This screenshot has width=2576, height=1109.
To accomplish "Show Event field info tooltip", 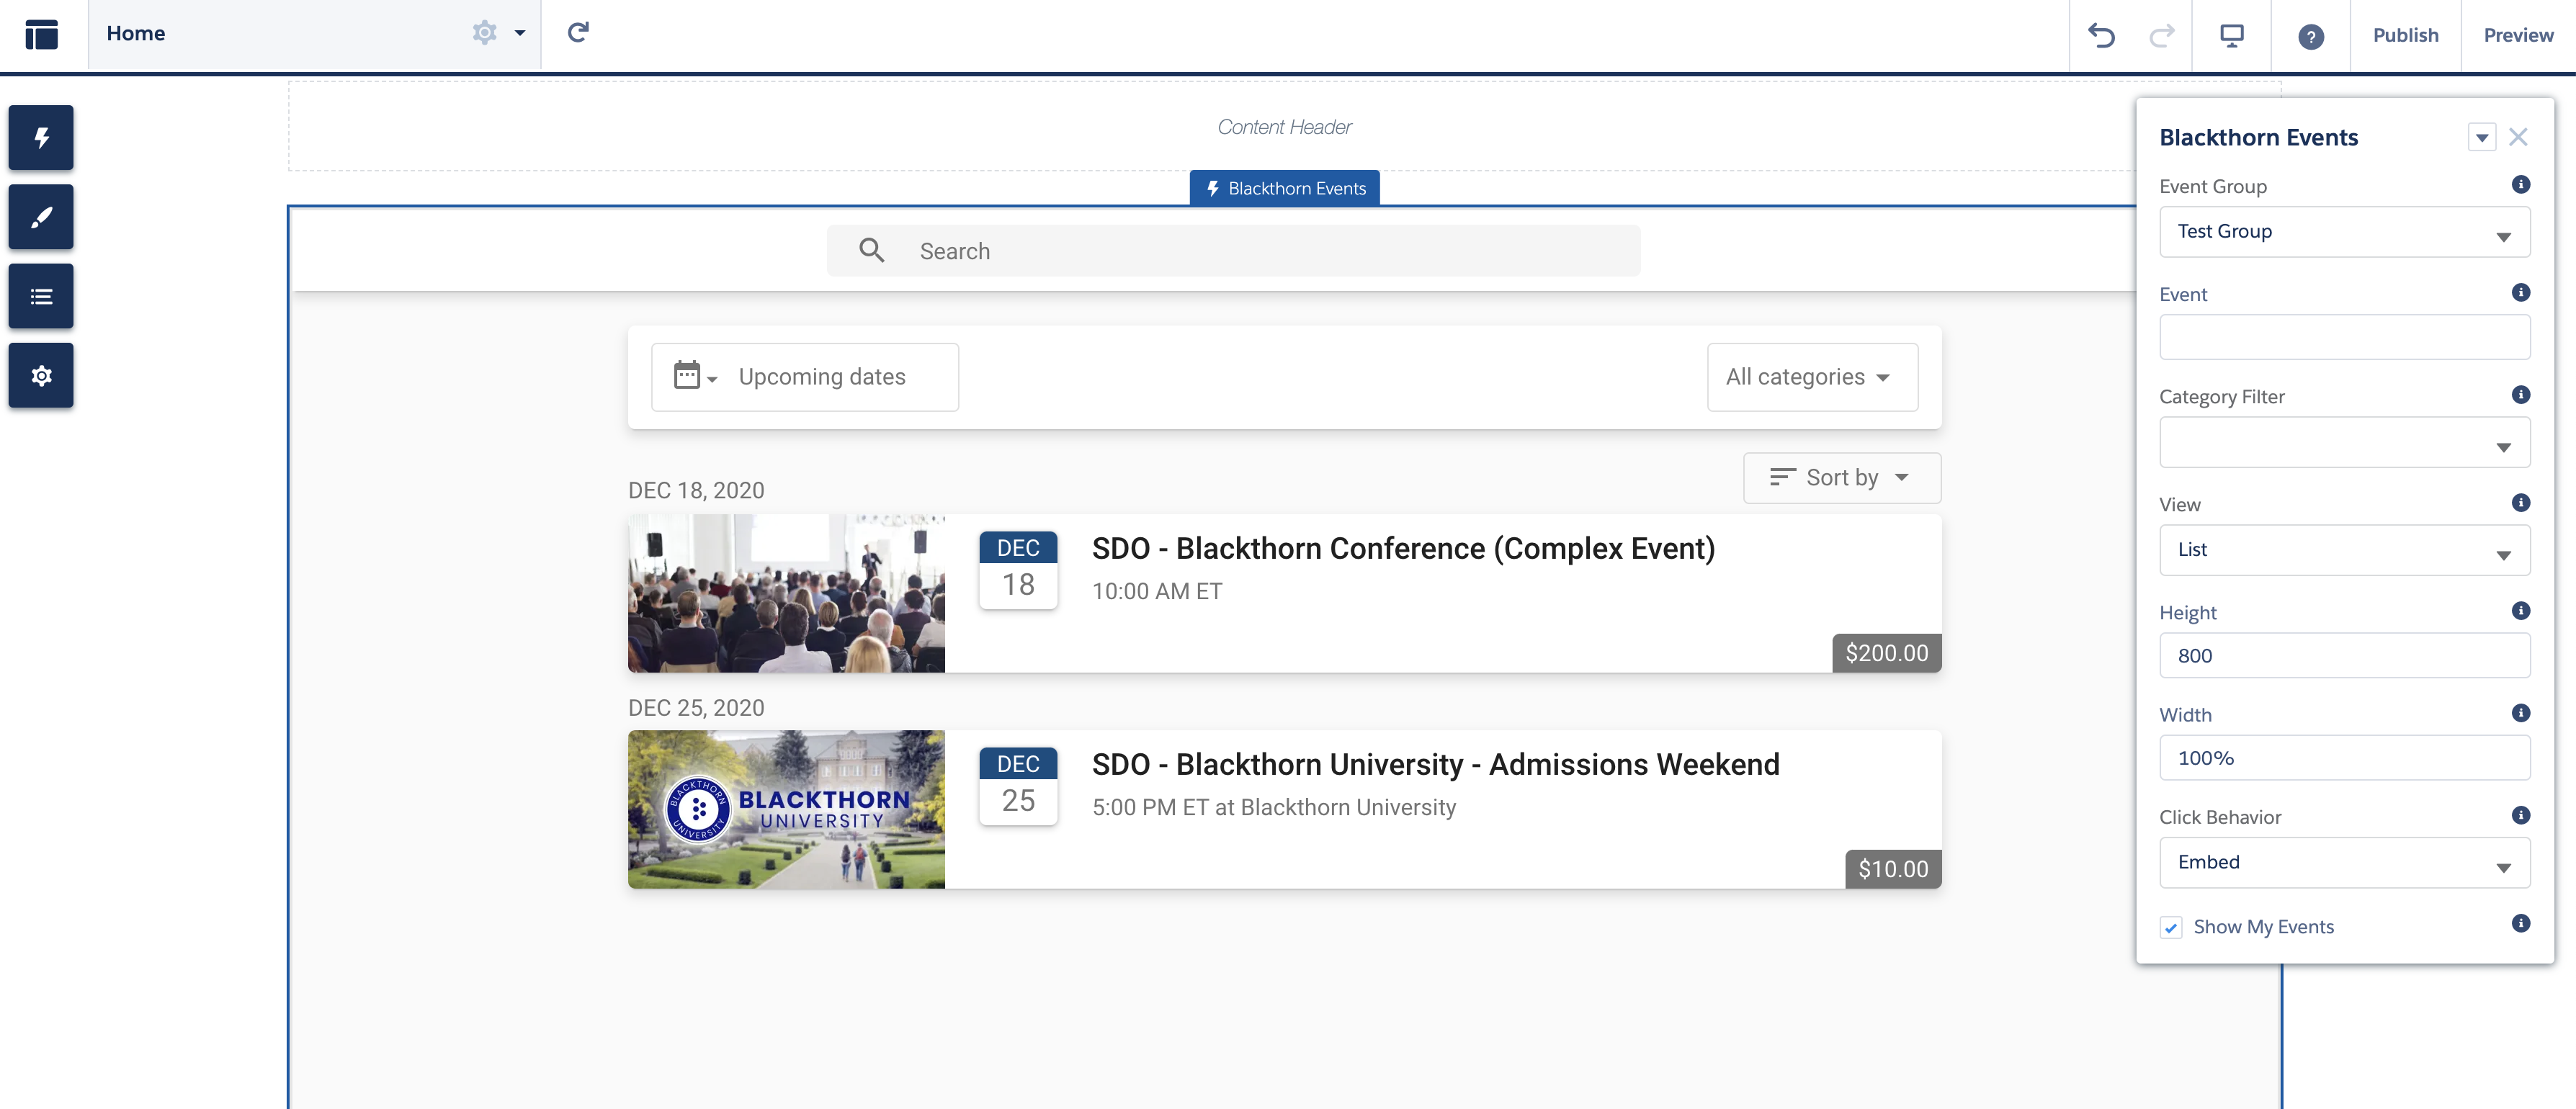I will (x=2520, y=293).
